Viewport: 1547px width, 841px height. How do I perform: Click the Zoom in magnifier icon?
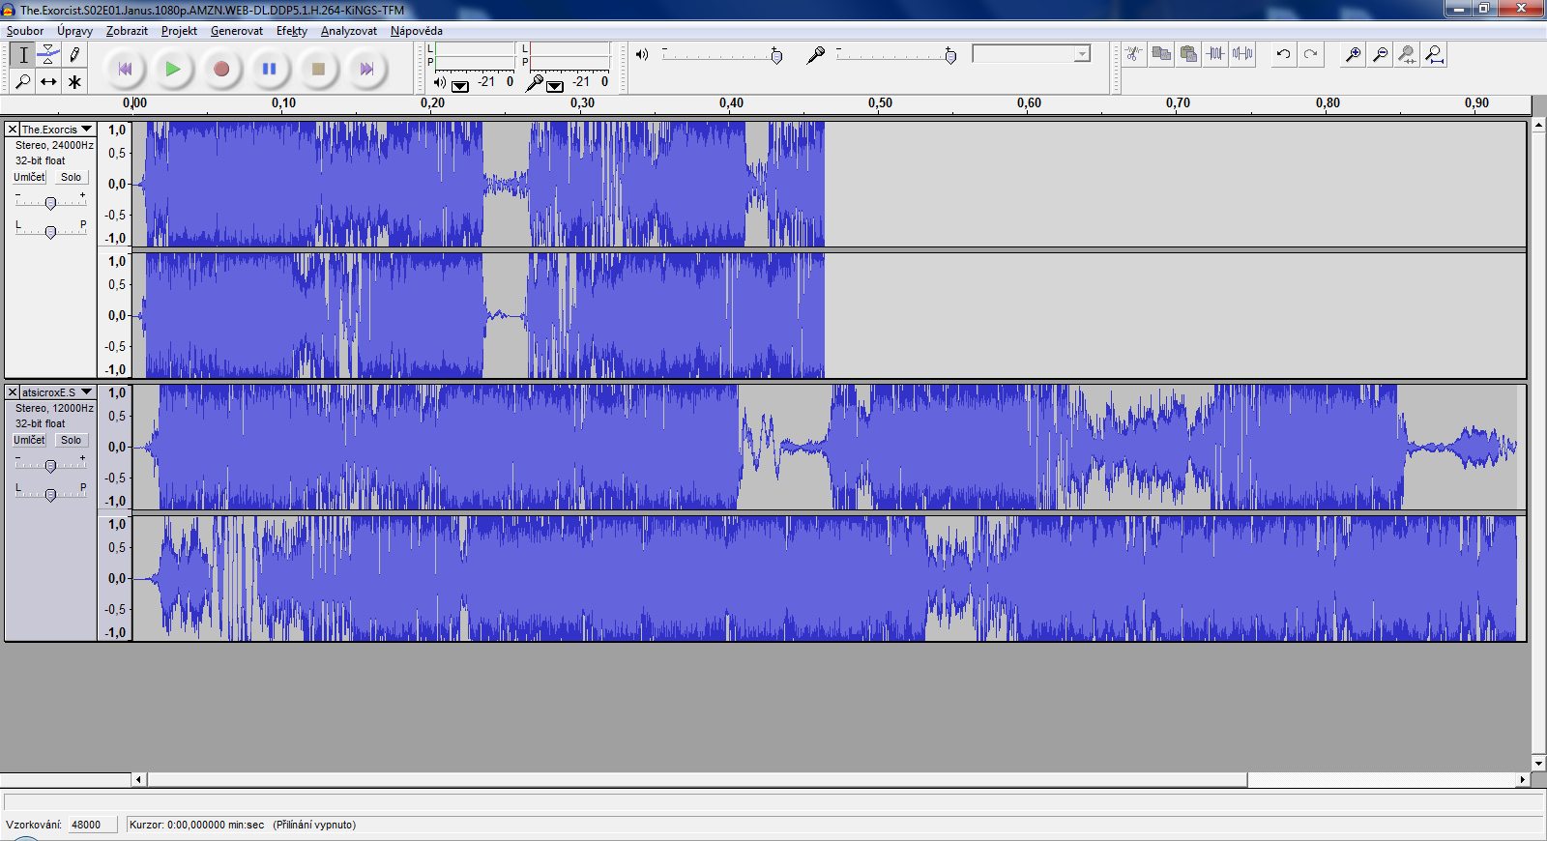tap(1354, 54)
